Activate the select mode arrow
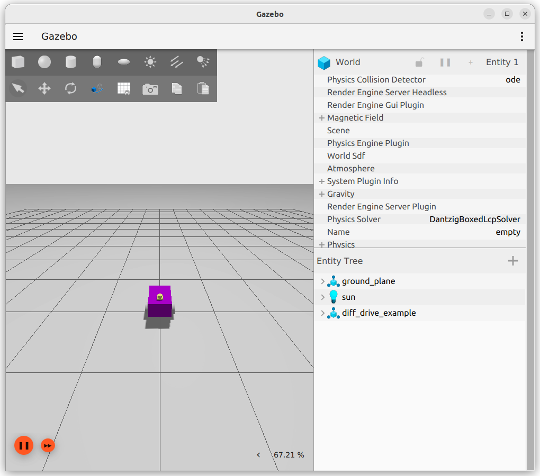Screen dimensions: 540x476 (18, 88)
